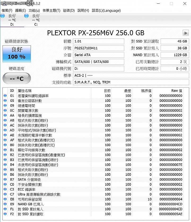Image resolution: width=191 pixels, height=222 pixels.
Task: Click the status dot for attribute C3
Action: (5, 189)
